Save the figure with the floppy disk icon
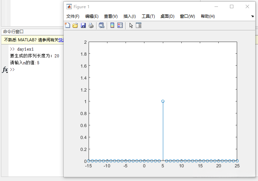Viewport: 258px width, 181px height. tap(83, 25)
